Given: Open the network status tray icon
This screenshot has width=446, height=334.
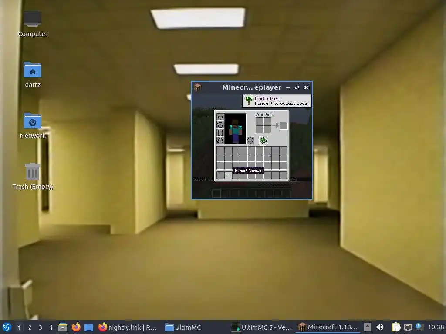Looking at the screenshot, I should (408, 327).
